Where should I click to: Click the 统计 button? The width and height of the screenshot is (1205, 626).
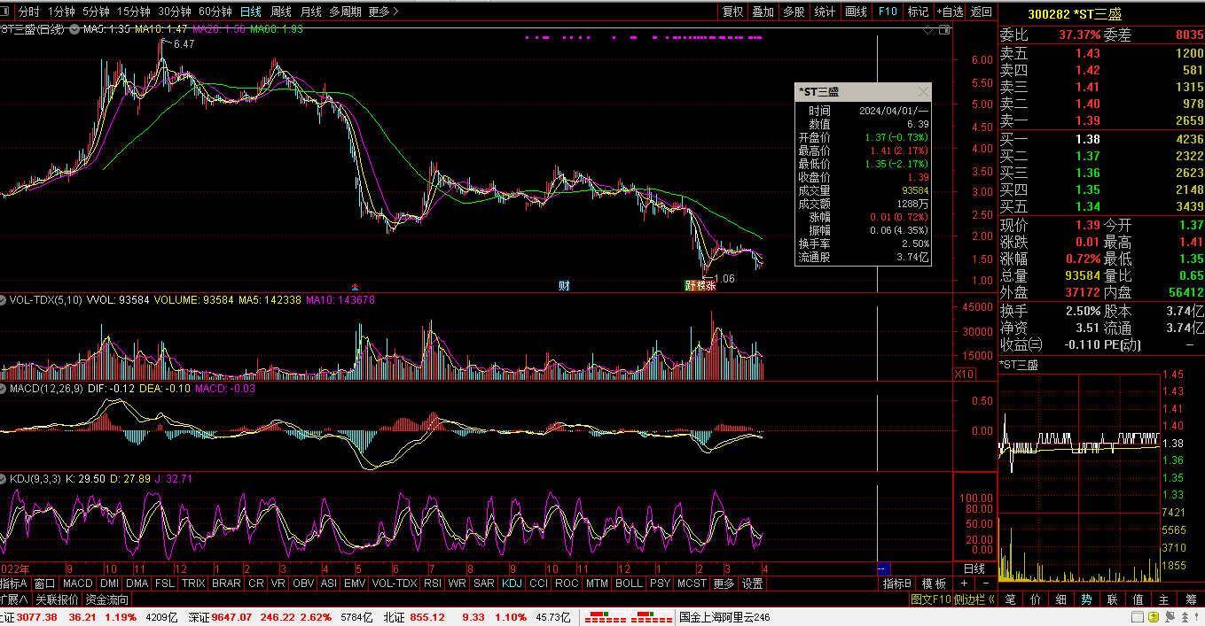point(825,12)
